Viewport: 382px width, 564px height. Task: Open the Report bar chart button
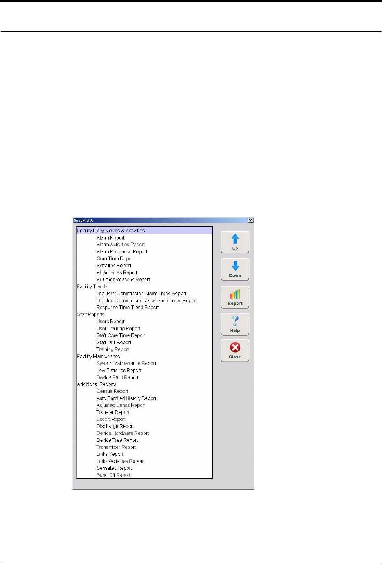point(235,297)
